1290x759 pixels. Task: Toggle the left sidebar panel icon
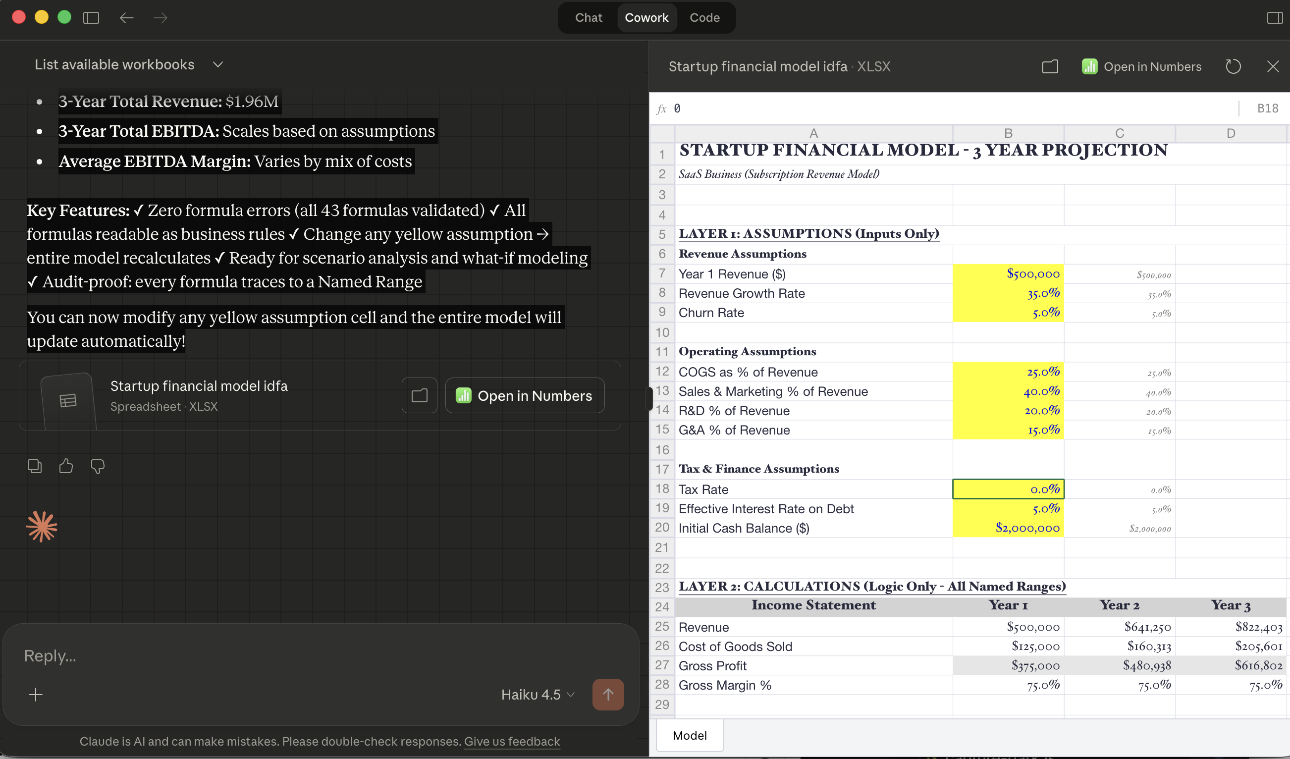pyautogui.click(x=91, y=18)
